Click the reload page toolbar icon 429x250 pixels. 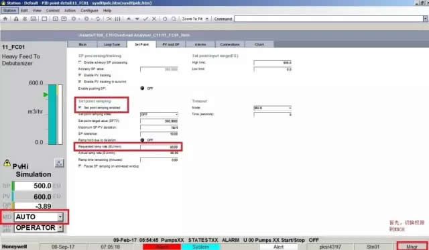coord(98,19)
